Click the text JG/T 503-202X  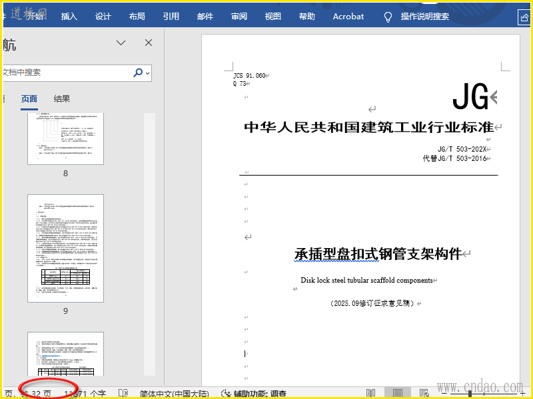[x=462, y=149]
